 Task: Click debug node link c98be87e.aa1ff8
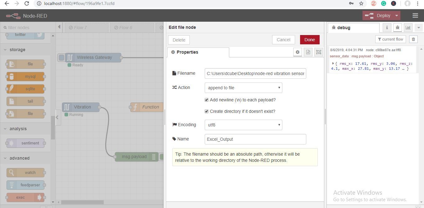(383, 50)
